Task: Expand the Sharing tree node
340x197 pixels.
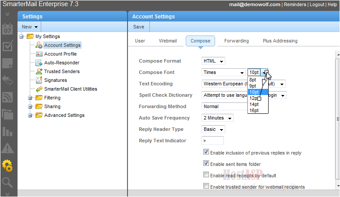Action: [x=30, y=107]
